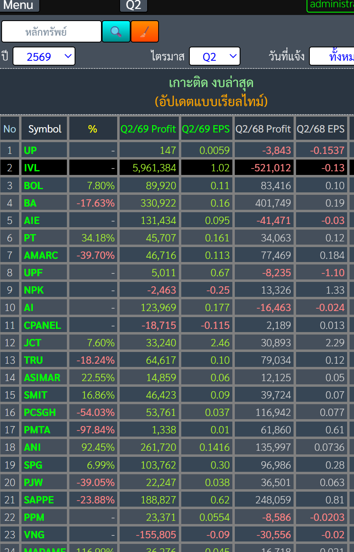Click the 0.0059 EPS cell for UP
This screenshot has width=354, height=552.
coord(207,150)
